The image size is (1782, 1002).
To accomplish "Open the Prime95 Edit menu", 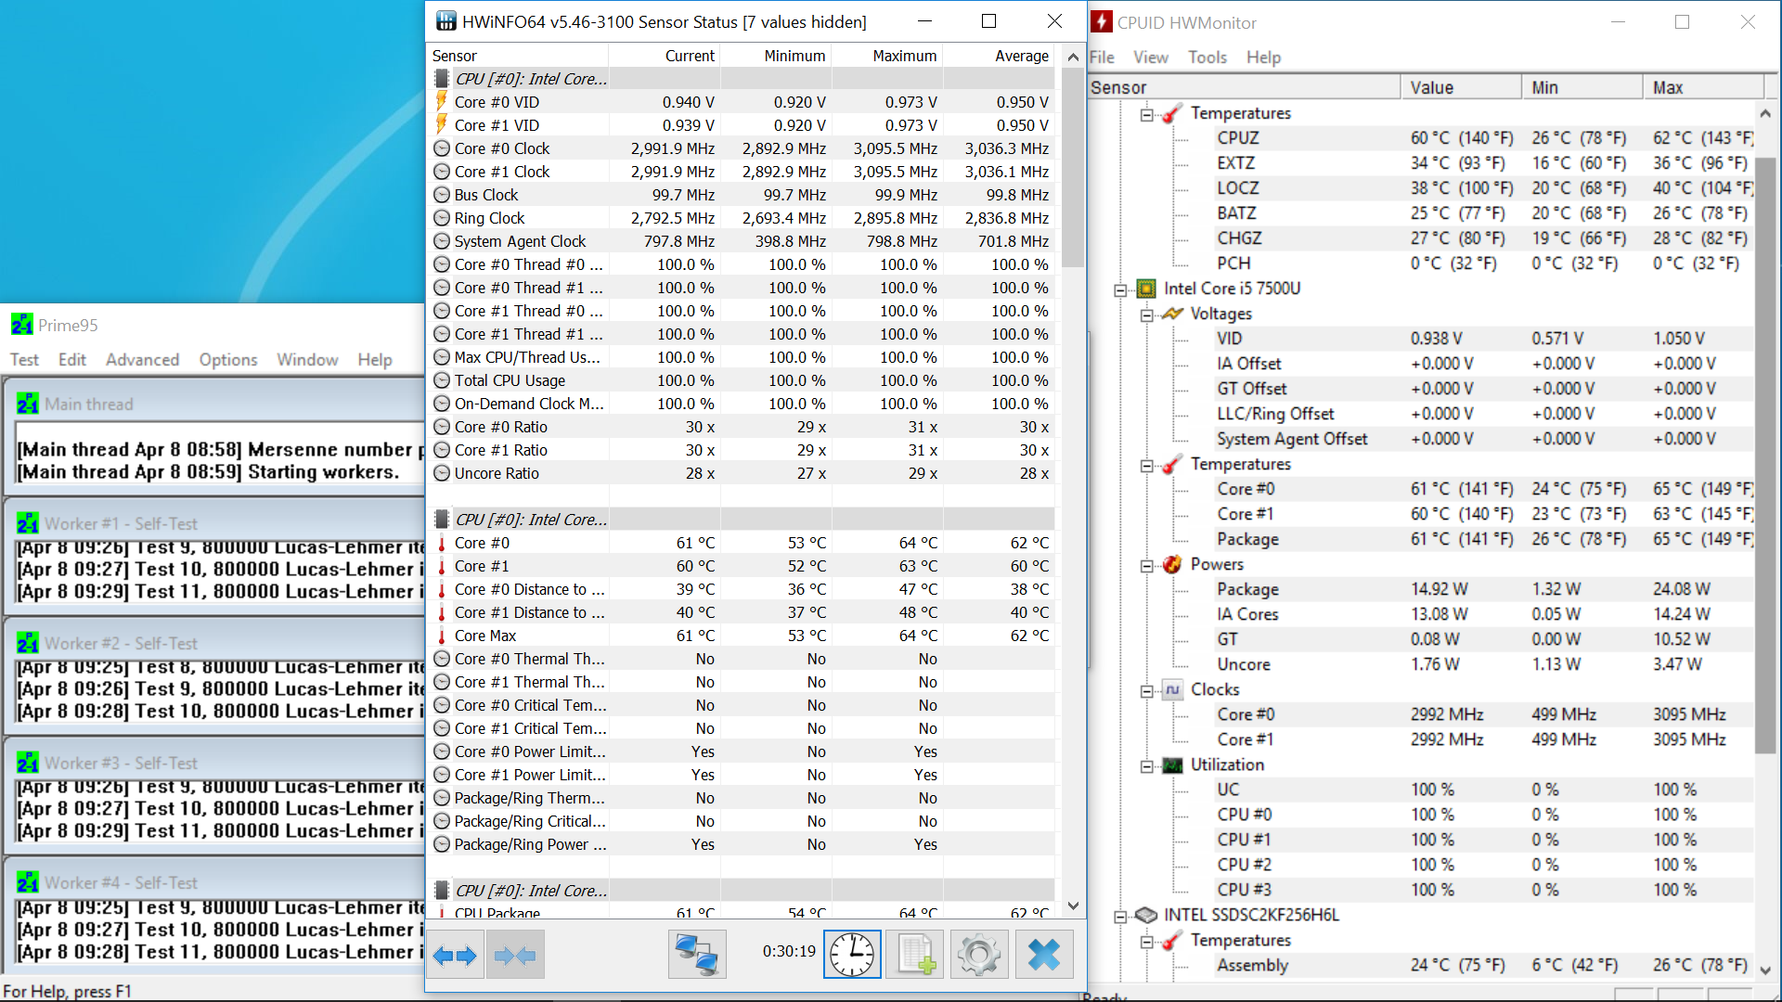I will tap(72, 359).
